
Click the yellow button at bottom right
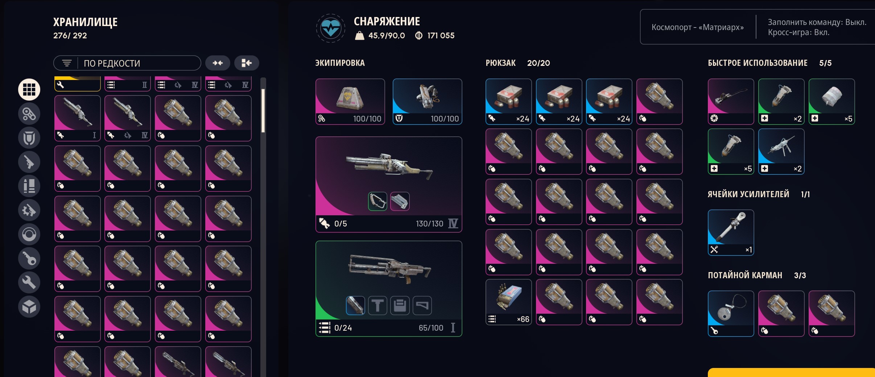click(791, 373)
